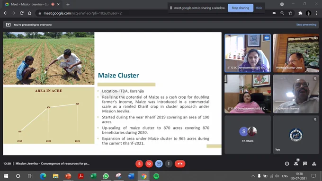This screenshot has width=322, height=181.
Task: Click meeting title Mission Jeevika – Convergence
Action: pyautogui.click(x=53, y=164)
